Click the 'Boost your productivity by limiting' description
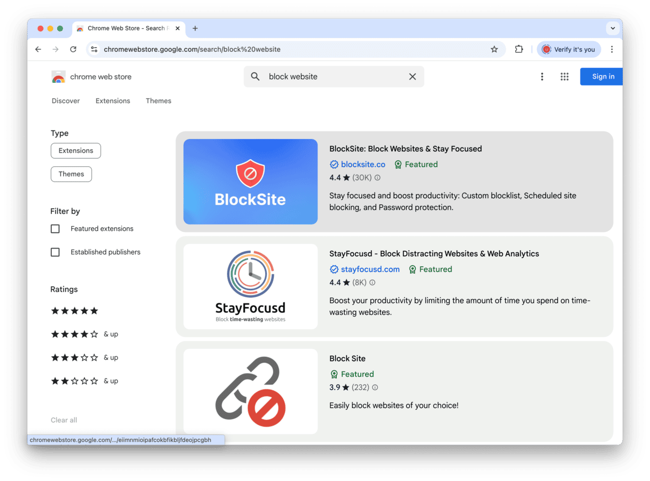Screen dimensions: 650x481 tap(460, 306)
